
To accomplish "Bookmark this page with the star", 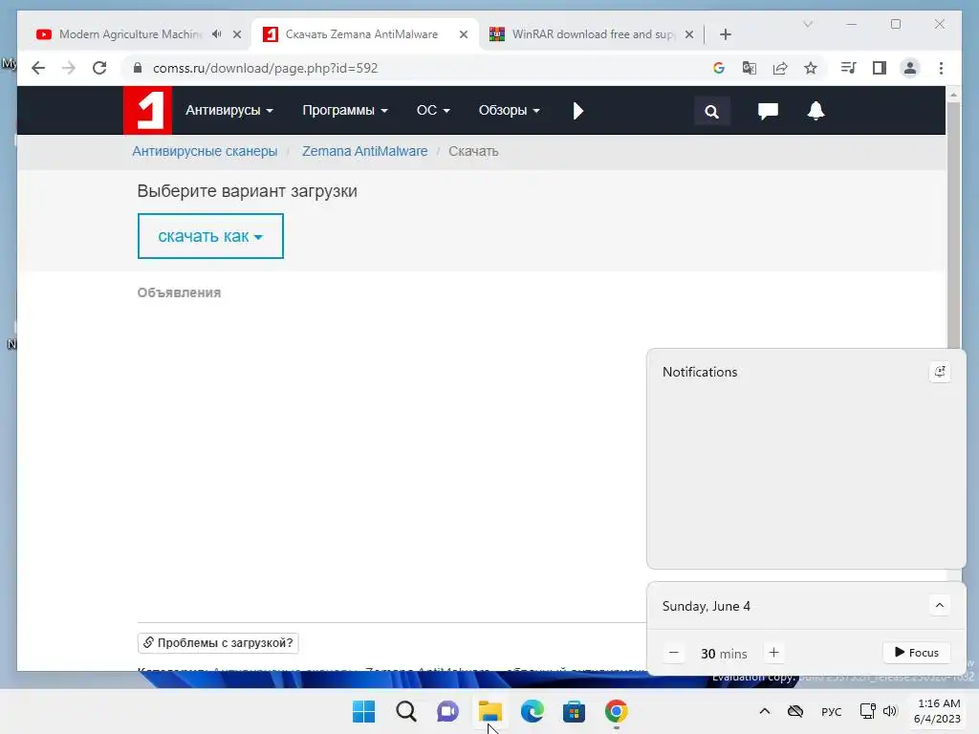I will click(811, 68).
